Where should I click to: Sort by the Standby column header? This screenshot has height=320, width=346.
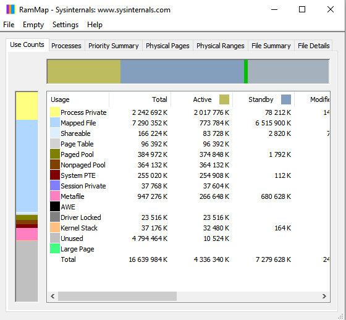coord(263,99)
